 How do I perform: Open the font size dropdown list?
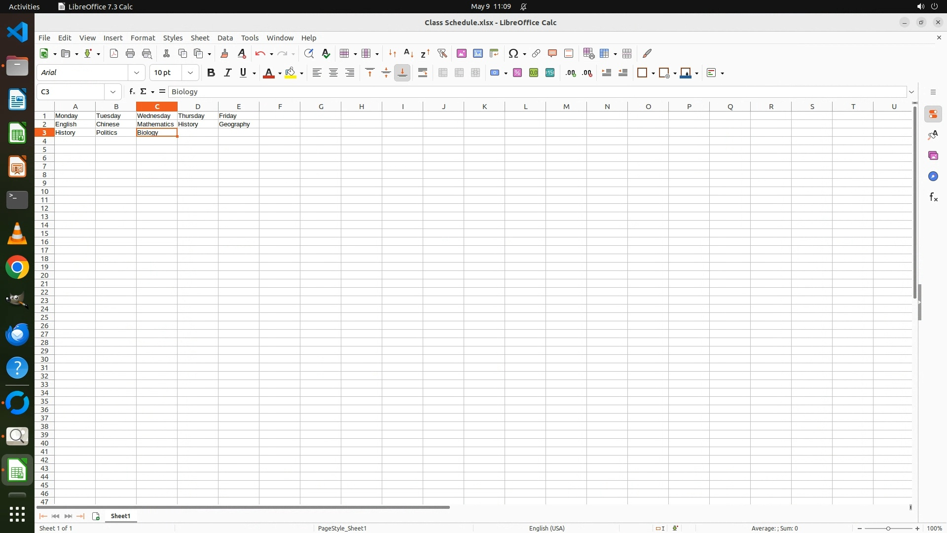[x=190, y=73]
